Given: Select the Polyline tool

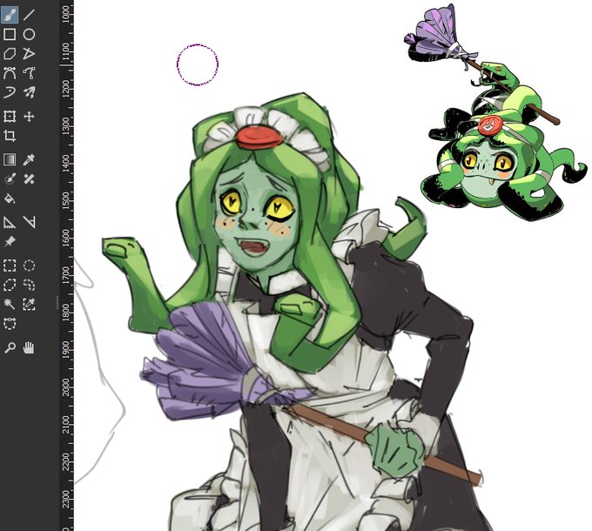Looking at the screenshot, I should [x=29, y=54].
